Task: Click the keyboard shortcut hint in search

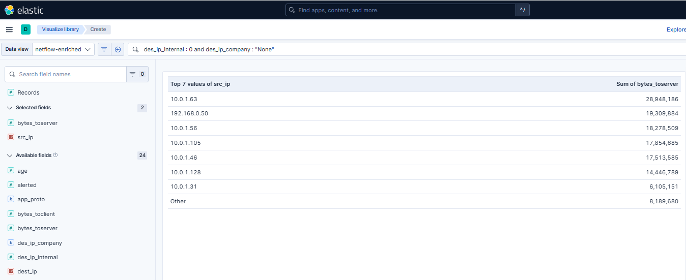Action: (x=522, y=10)
